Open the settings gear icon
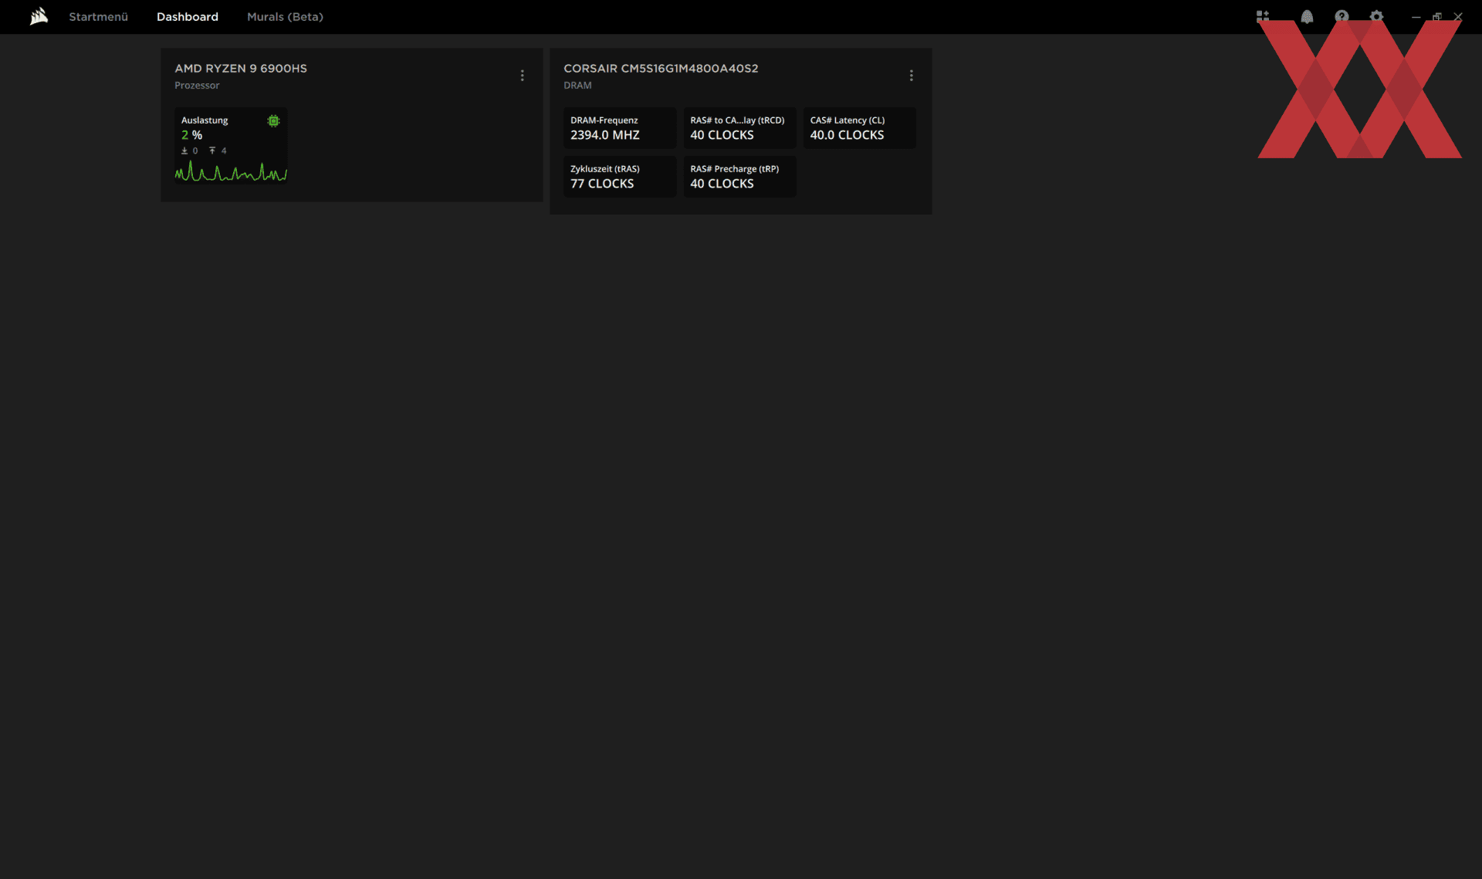The image size is (1482, 879). [x=1376, y=16]
